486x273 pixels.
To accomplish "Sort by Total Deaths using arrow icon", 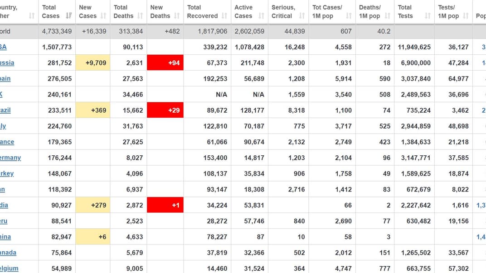I will pyautogui.click(x=140, y=16).
